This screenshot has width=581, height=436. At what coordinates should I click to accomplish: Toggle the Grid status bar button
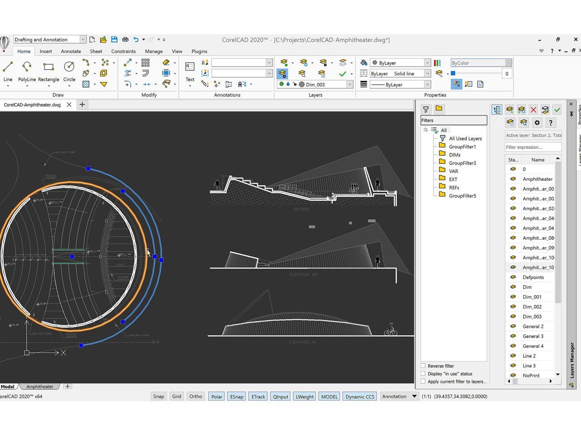[177, 396]
